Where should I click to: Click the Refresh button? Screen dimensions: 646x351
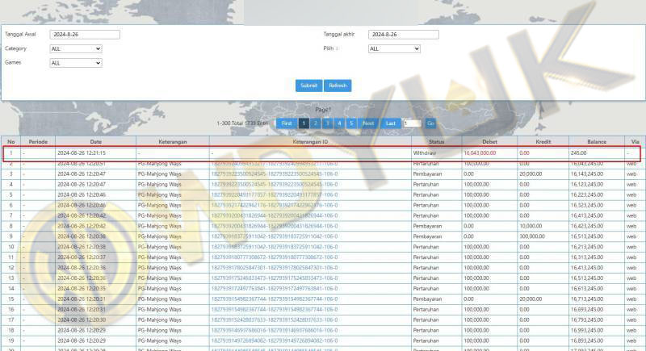pyautogui.click(x=338, y=86)
